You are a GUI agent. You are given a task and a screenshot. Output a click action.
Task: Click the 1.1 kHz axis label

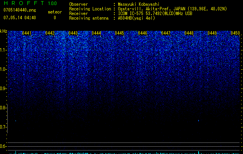[3, 50]
